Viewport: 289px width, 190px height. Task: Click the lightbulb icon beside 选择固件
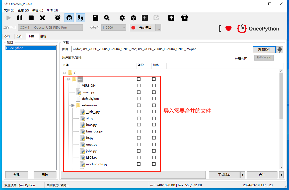tap(280, 50)
